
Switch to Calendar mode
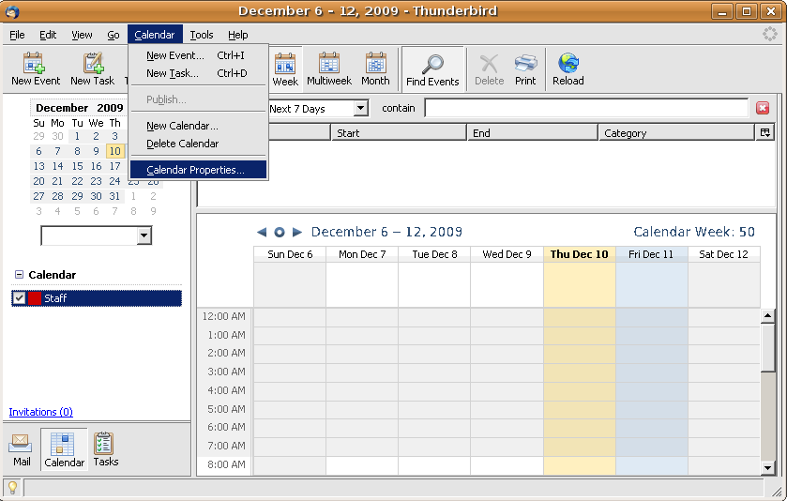pyautogui.click(x=64, y=449)
